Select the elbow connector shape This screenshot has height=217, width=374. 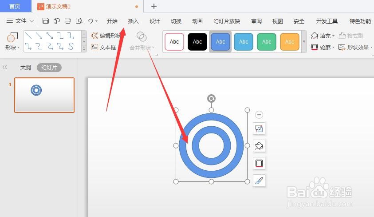(x=60, y=36)
